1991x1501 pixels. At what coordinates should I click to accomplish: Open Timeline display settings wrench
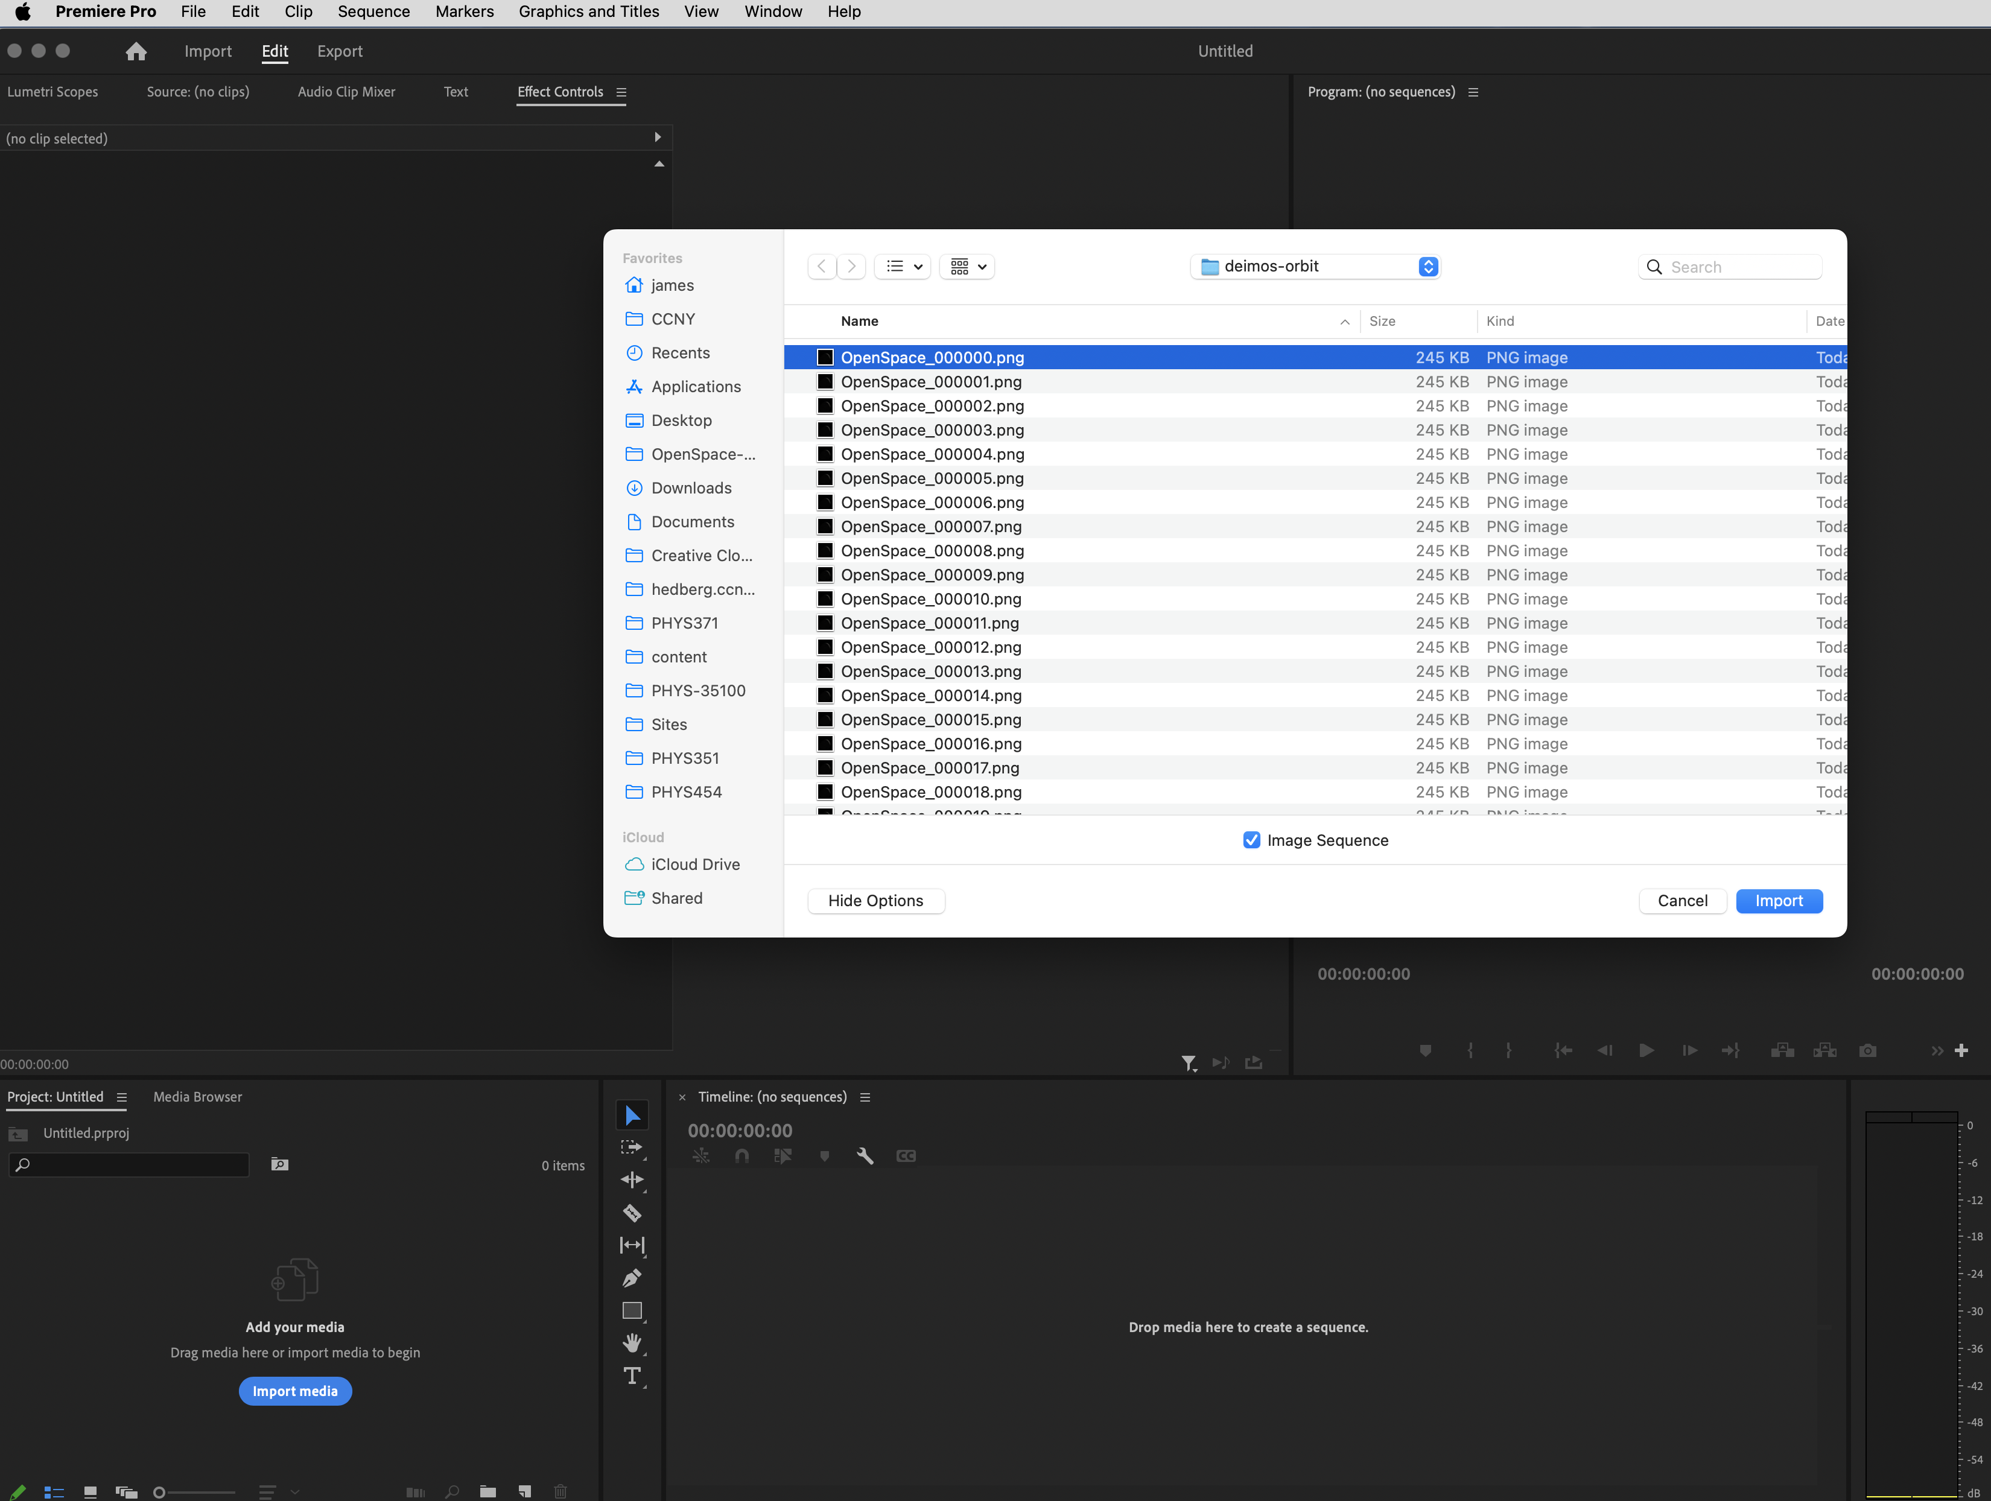pyautogui.click(x=865, y=1157)
